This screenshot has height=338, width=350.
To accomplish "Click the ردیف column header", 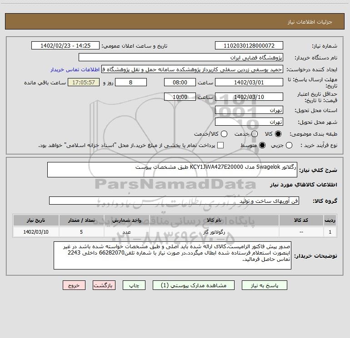I will (x=330, y=220).
